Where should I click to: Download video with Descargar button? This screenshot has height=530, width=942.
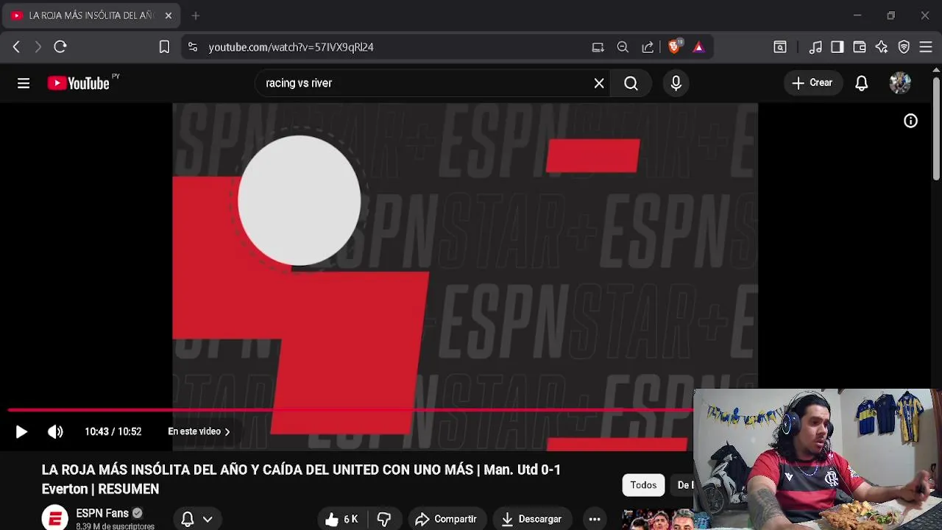click(531, 519)
